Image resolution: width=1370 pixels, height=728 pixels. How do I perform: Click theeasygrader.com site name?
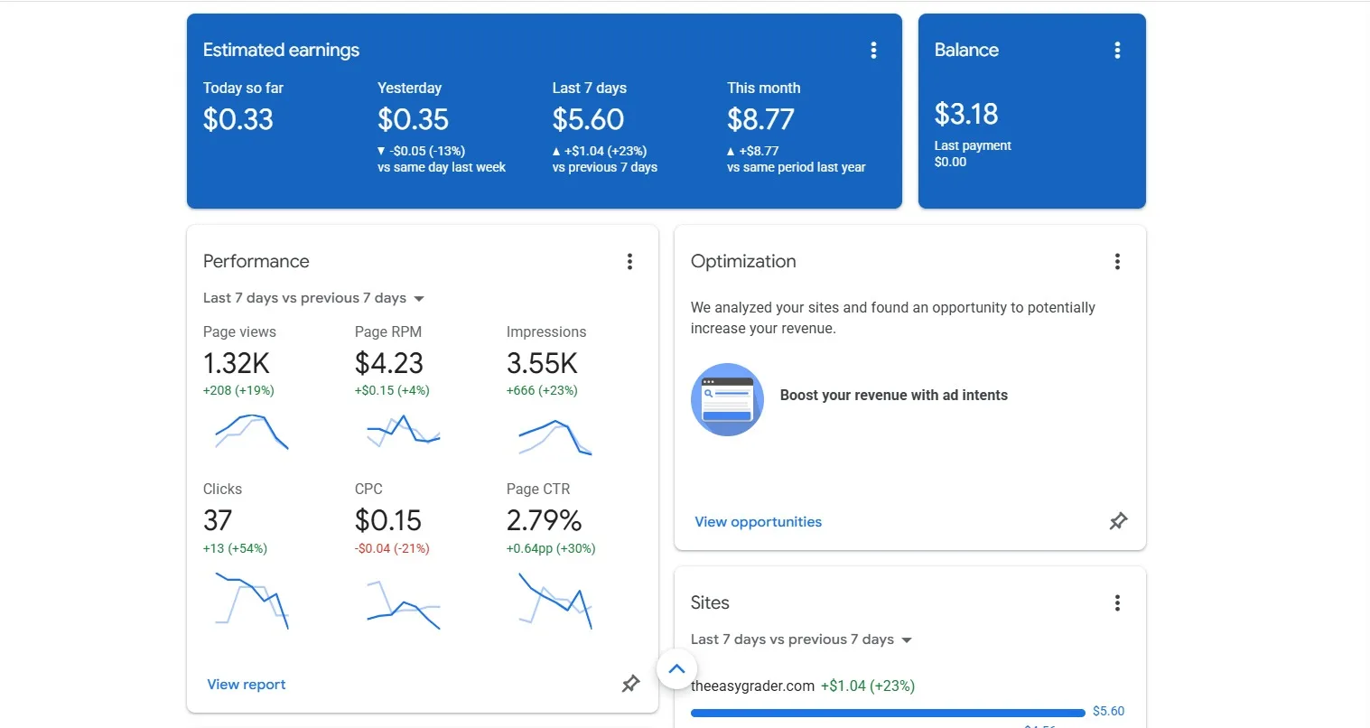[752, 686]
